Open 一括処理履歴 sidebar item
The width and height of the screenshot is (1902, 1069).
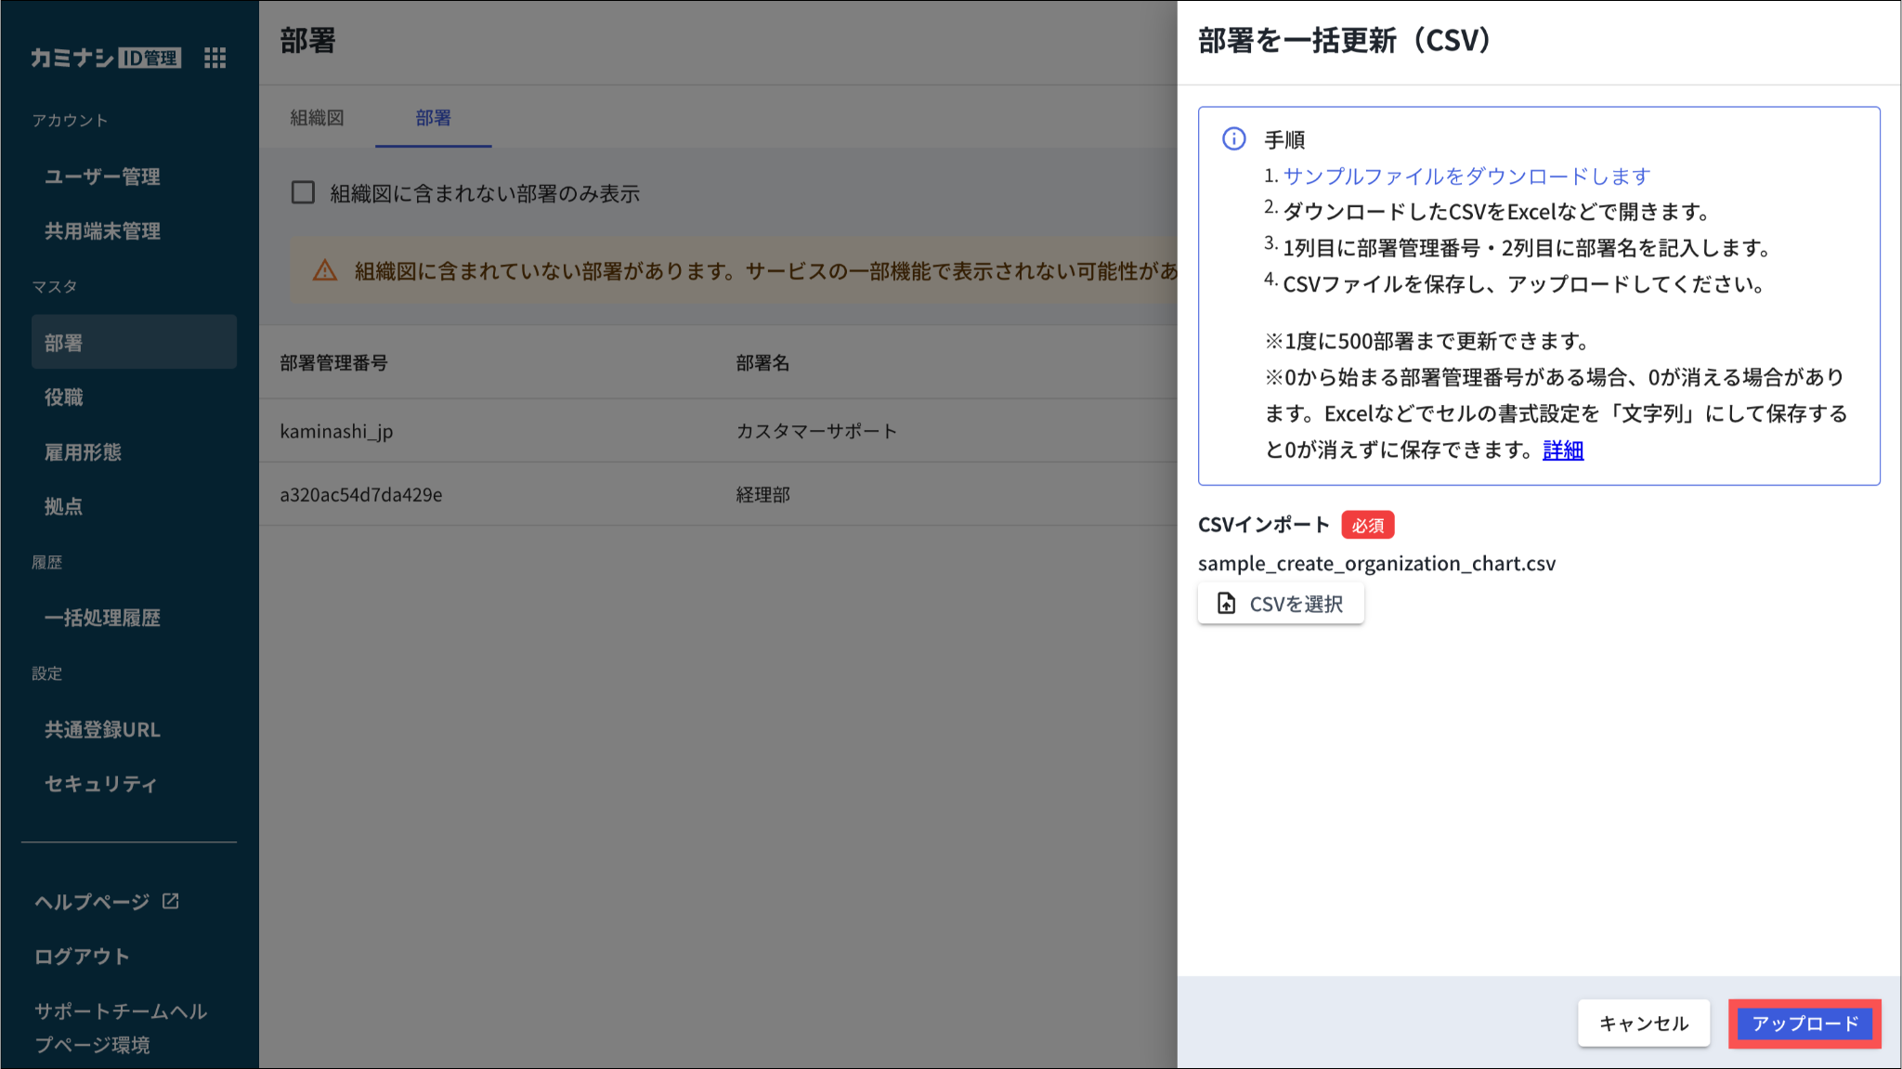click(x=103, y=618)
